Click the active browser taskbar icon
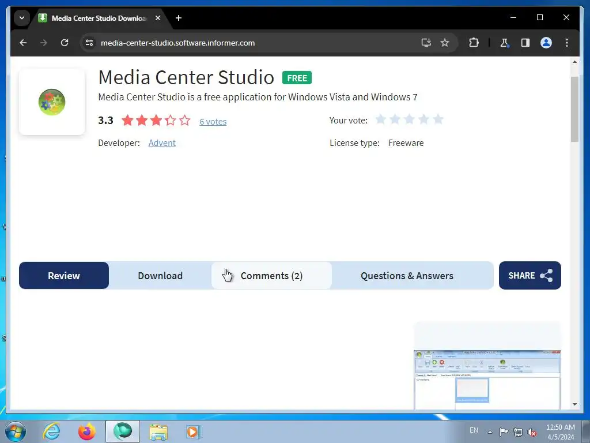The height and width of the screenshot is (443, 590). coord(123,431)
